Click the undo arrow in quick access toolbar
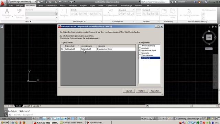This screenshot has width=220, height=124. (60, 2)
